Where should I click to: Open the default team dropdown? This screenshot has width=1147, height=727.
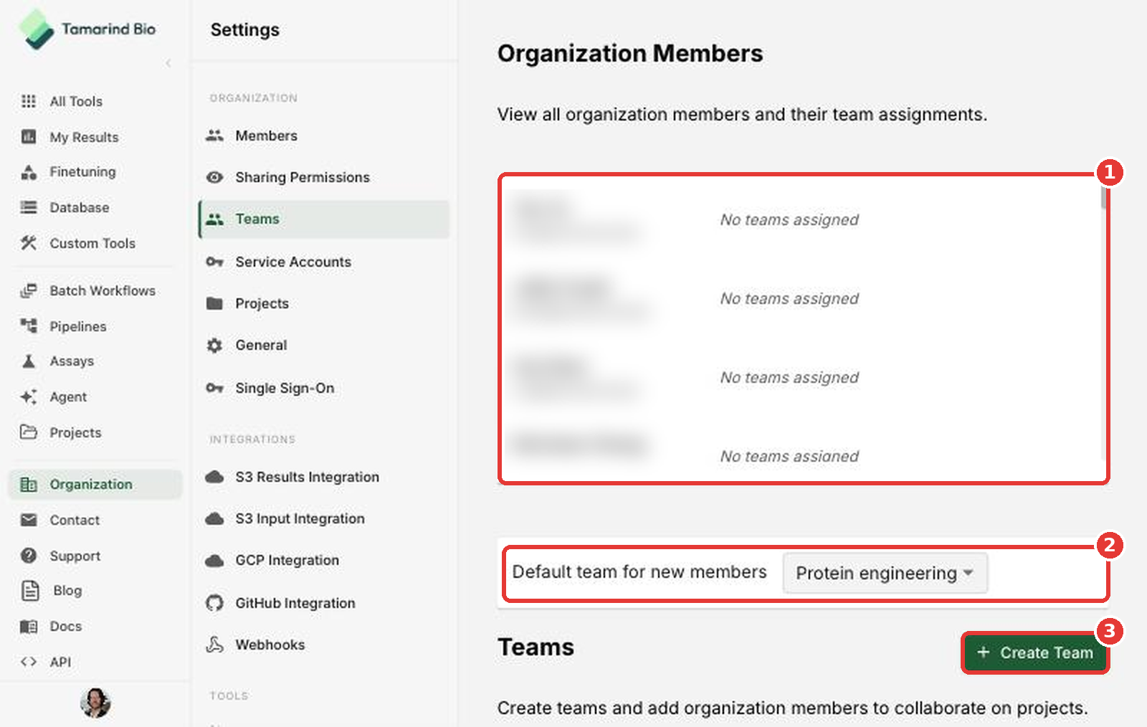[885, 573]
